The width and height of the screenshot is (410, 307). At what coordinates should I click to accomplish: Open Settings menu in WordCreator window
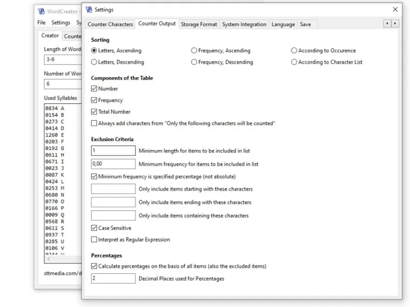[x=61, y=23]
